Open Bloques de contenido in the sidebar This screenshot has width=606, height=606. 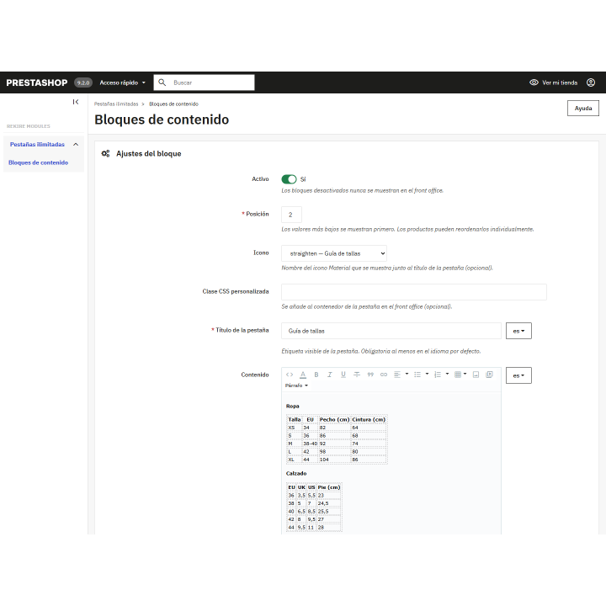(38, 162)
